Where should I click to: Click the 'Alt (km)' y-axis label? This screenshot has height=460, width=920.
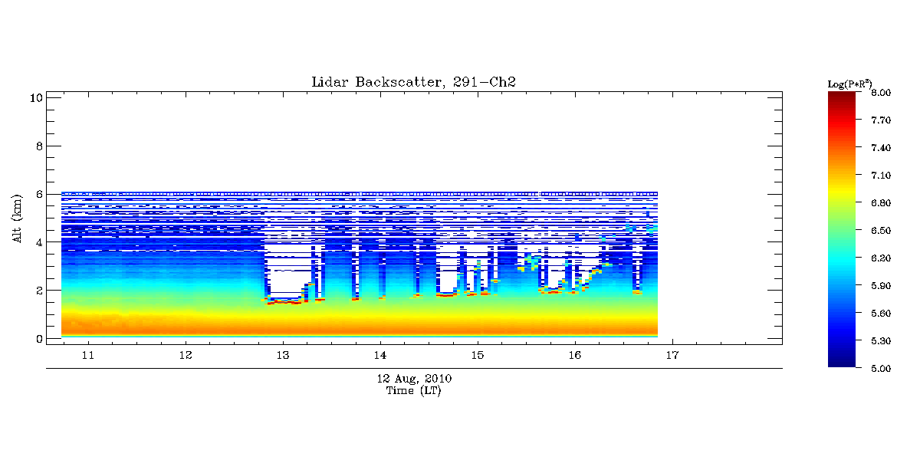click(17, 219)
